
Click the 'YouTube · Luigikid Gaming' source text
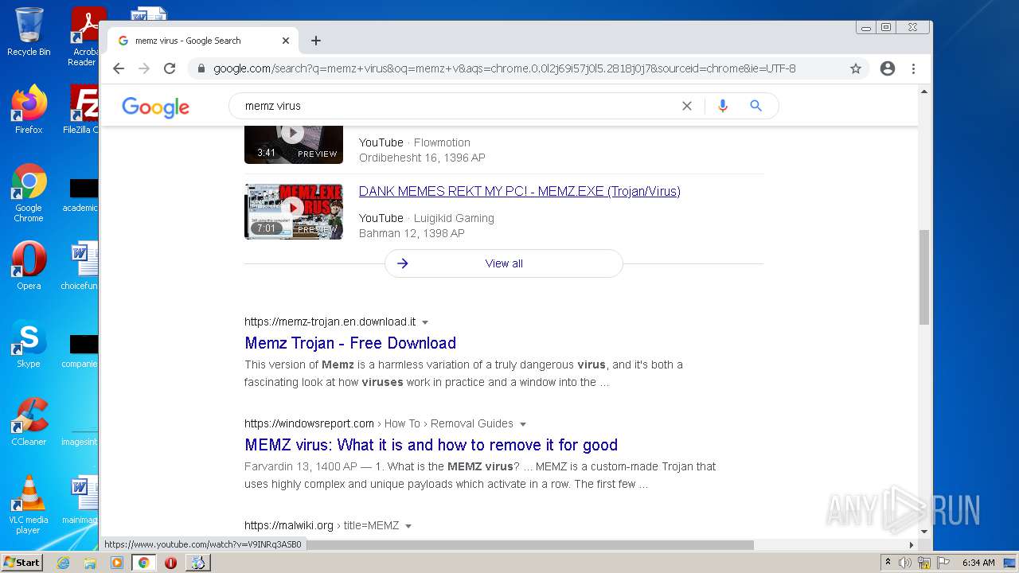(x=427, y=218)
